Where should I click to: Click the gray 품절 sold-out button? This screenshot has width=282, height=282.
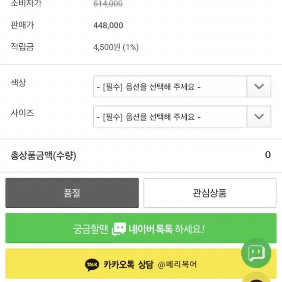coord(72,193)
